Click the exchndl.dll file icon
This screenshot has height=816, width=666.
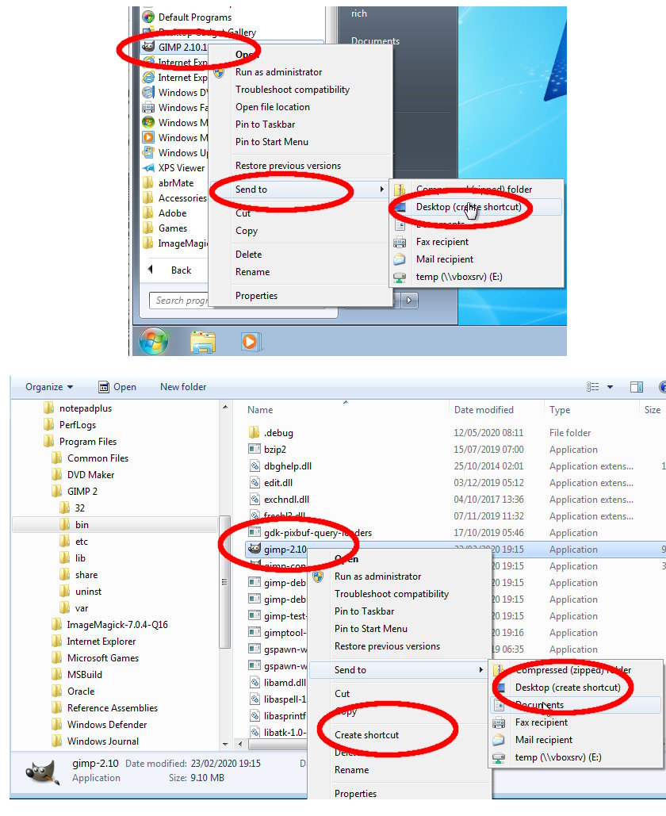pyautogui.click(x=255, y=499)
